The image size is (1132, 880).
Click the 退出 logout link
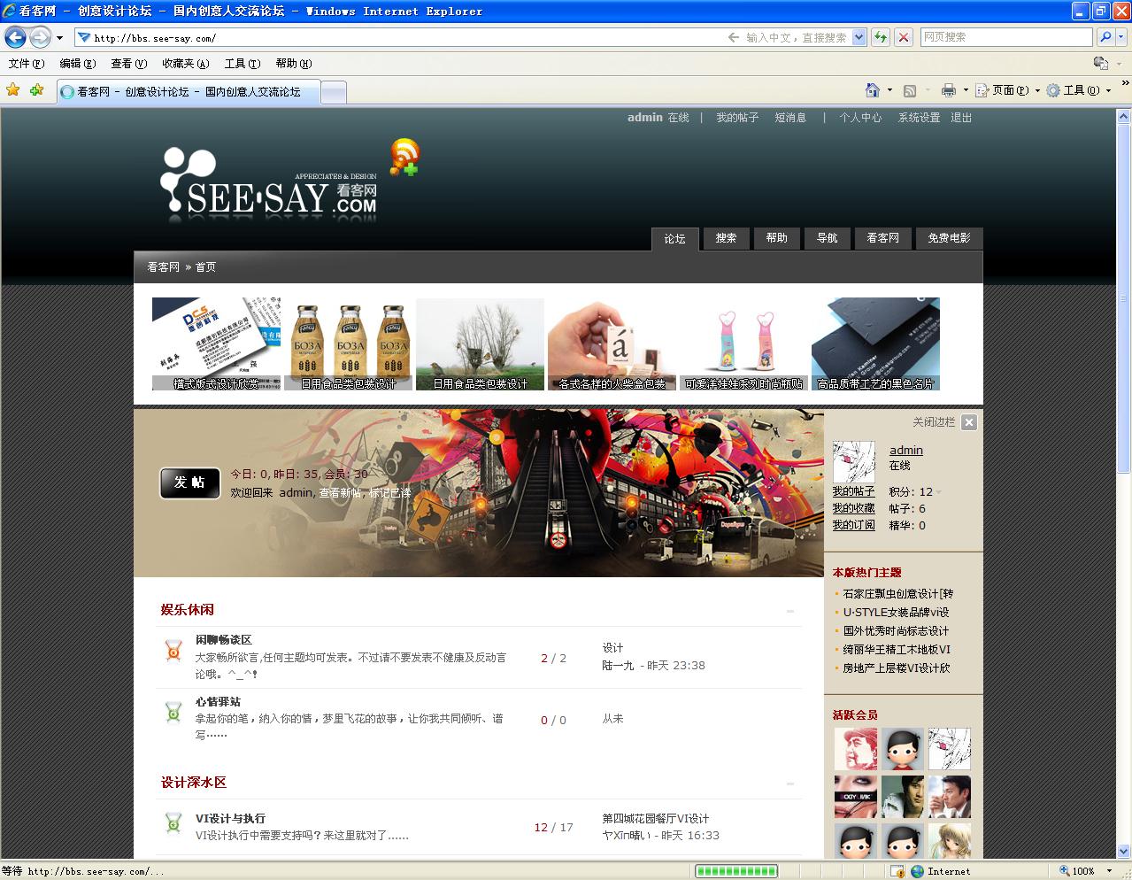tap(961, 117)
